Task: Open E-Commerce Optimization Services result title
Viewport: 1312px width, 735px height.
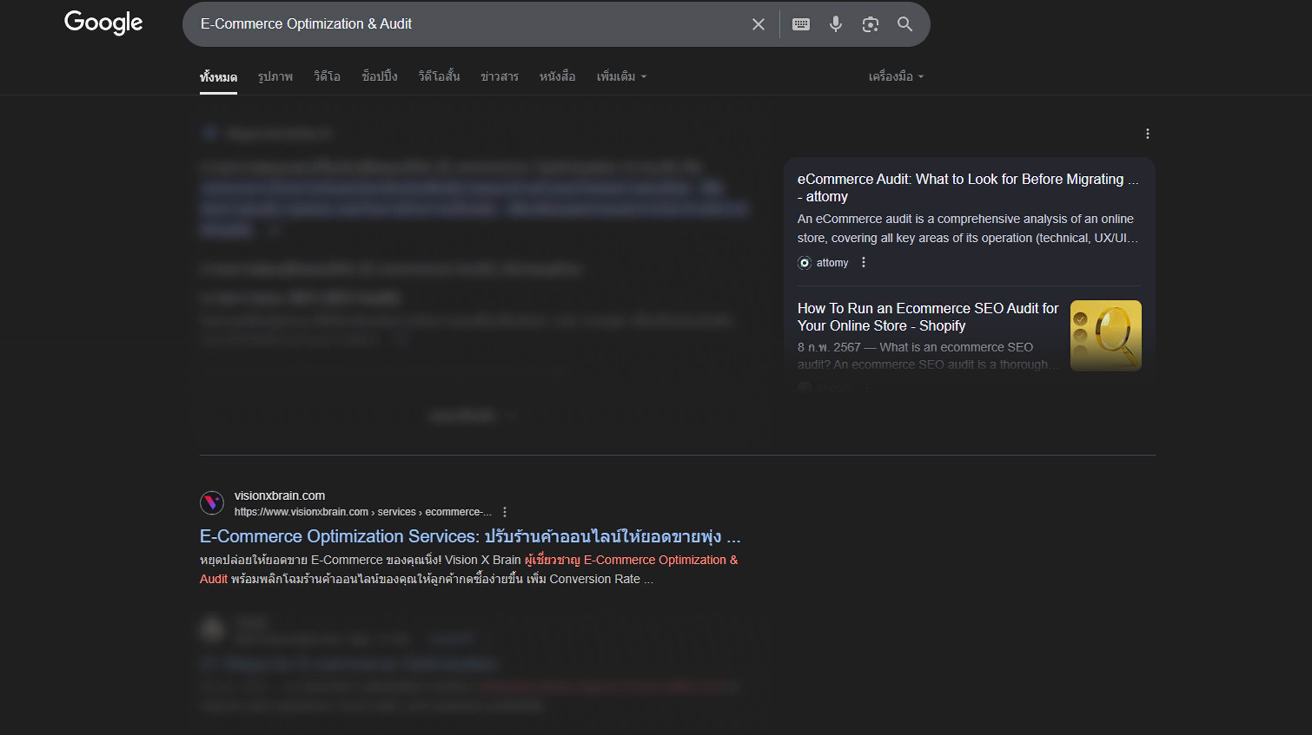Action: (x=470, y=537)
